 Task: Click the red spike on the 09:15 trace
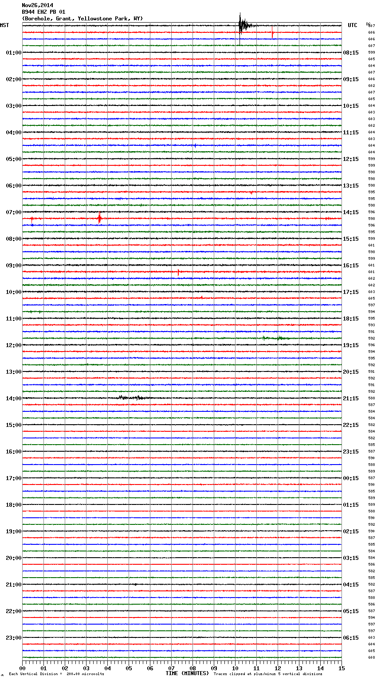coord(178,272)
